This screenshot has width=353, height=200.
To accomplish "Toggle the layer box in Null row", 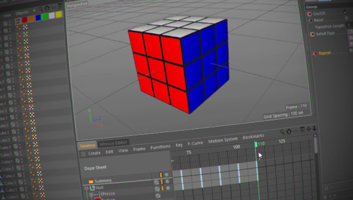I will pyautogui.click(x=157, y=189).
